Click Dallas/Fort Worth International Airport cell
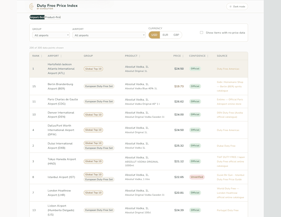Screen dimensions: 281x217 click(x=61, y=130)
